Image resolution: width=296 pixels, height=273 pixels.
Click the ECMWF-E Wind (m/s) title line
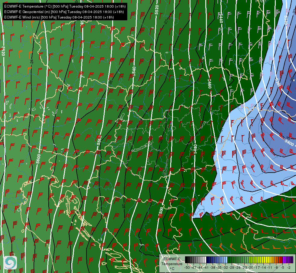click(59, 17)
